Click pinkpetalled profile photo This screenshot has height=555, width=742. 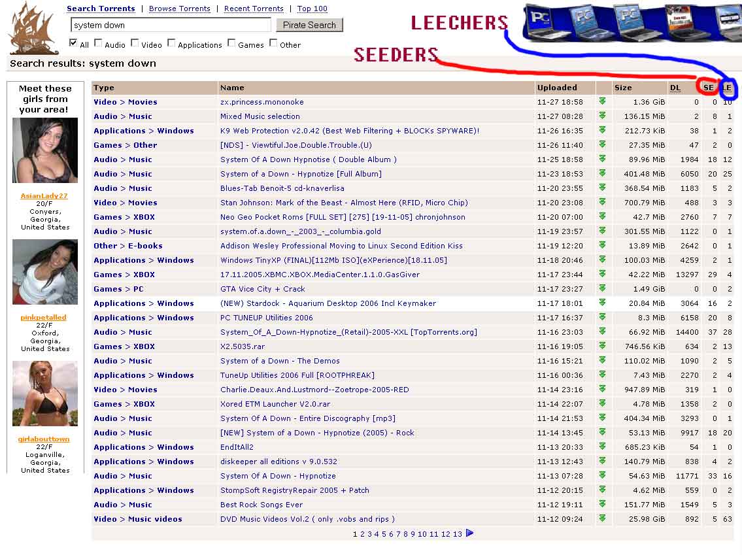pyautogui.click(x=45, y=272)
